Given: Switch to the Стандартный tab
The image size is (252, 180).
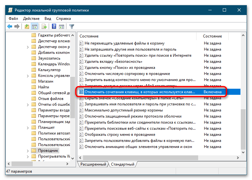Looking at the screenshot, I should click(122, 164).
